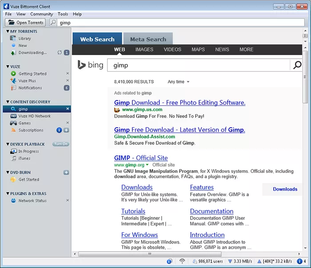
Task: Open Vuze HD Network
Action: point(35,116)
